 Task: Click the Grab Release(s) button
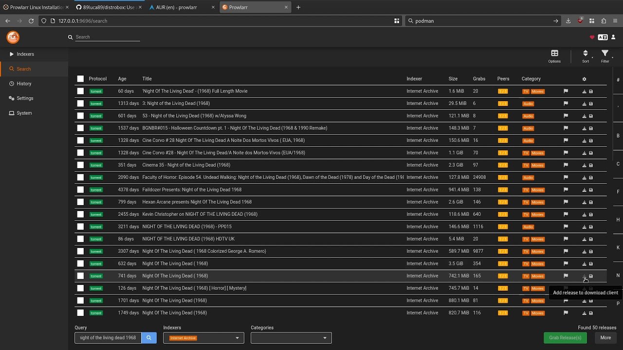(565, 338)
